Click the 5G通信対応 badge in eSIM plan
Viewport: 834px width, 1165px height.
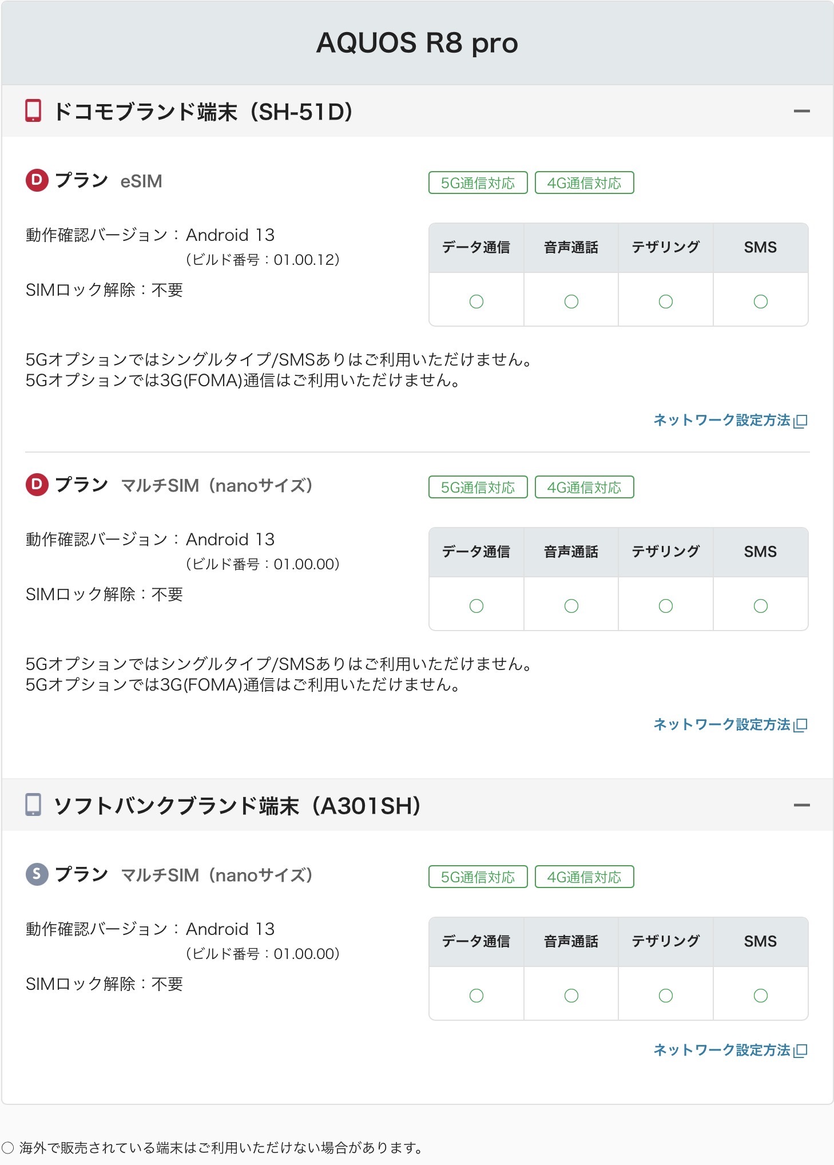click(478, 183)
